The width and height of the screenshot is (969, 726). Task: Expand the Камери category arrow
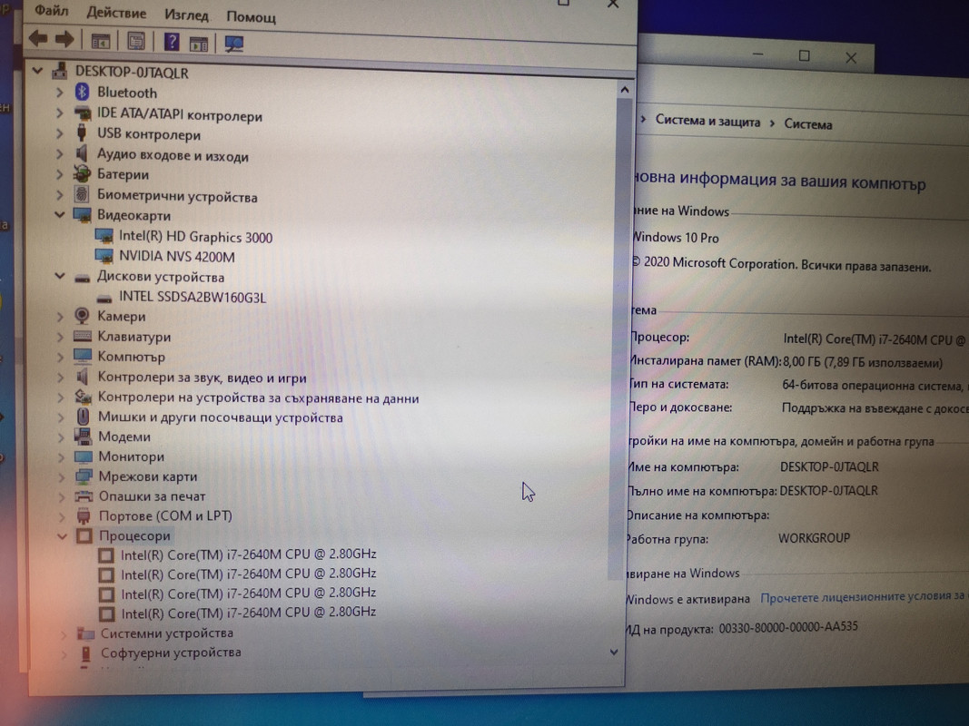click(60, 317)
